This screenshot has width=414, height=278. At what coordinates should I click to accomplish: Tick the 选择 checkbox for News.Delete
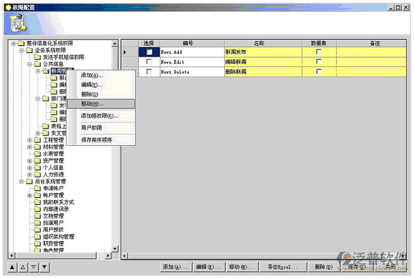click(x=149, y=71)
